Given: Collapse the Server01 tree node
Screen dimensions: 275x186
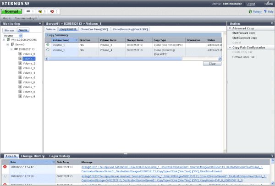Looking at the screenshot, I should coord(7,44).
